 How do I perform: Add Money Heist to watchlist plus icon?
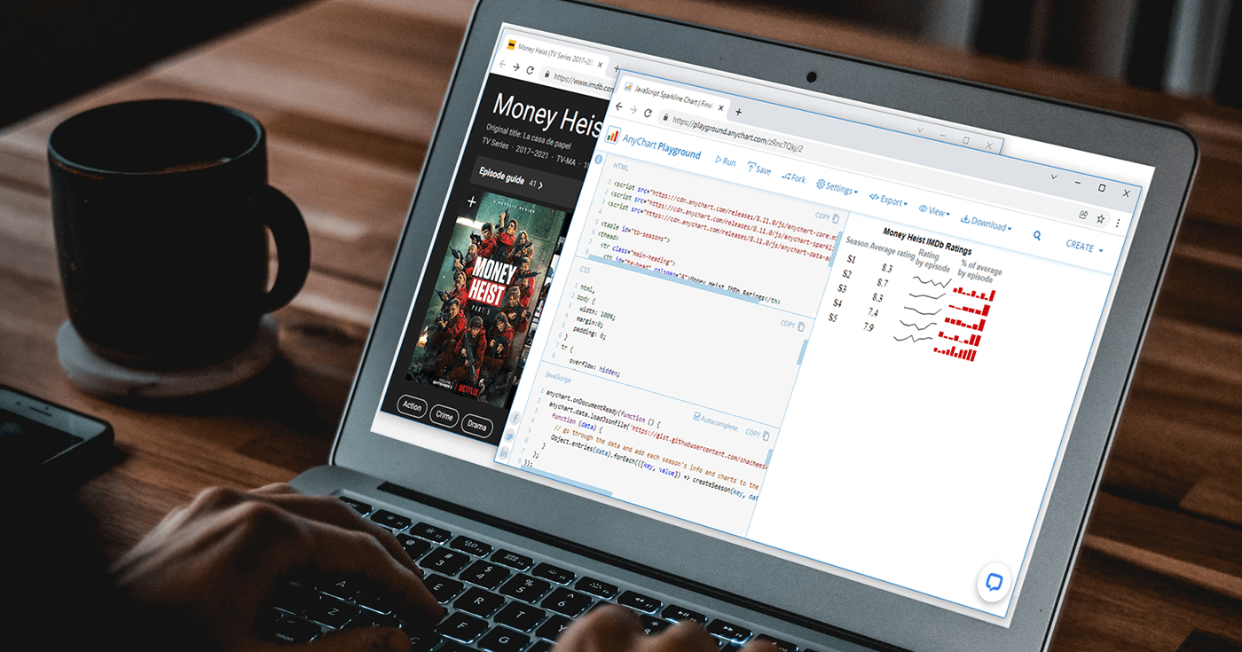(472, 202)
